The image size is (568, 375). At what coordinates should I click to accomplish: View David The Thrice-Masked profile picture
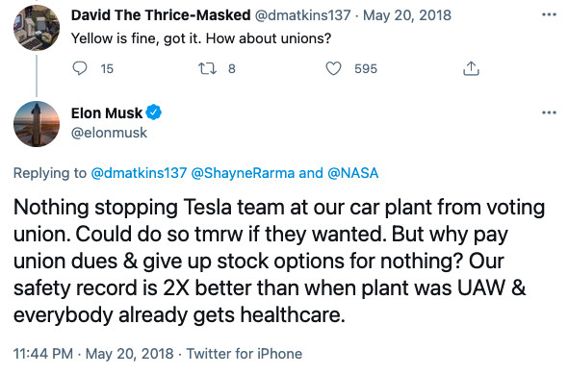[x=37, y=28]
